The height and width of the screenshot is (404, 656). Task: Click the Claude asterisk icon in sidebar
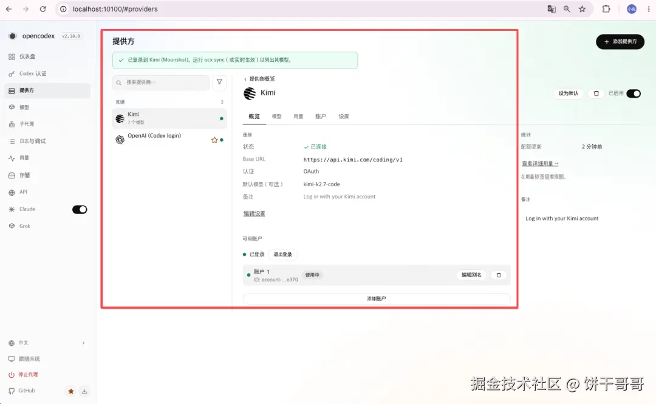pyautogui.click(x=12, y=209)
